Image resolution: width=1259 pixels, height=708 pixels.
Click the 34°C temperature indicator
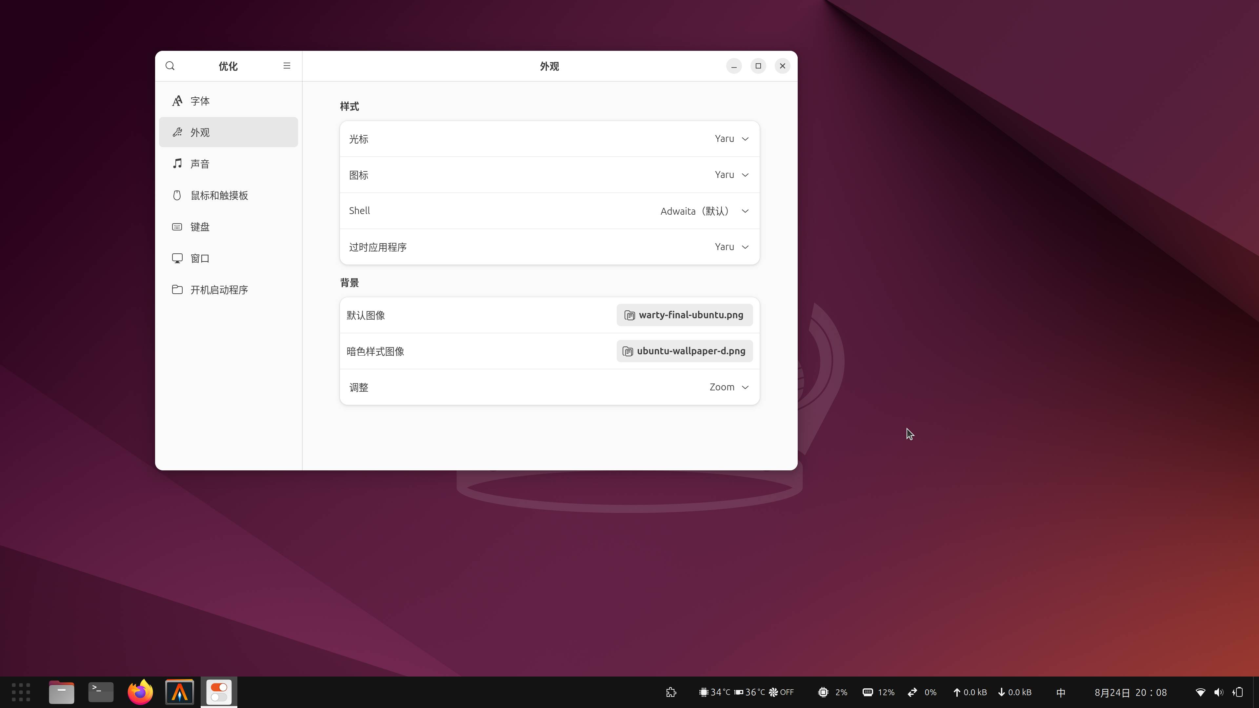714,692
